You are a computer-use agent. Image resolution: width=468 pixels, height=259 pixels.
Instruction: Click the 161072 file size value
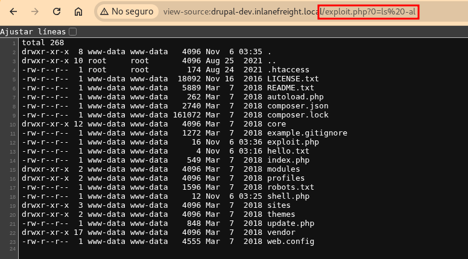click(187, 115)
